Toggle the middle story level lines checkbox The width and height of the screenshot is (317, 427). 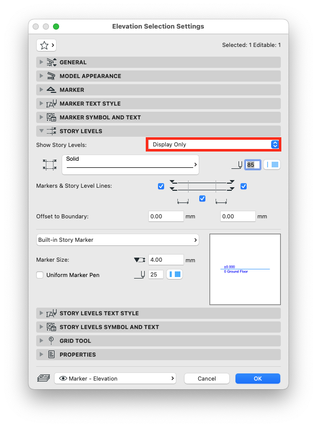(202, 198)
